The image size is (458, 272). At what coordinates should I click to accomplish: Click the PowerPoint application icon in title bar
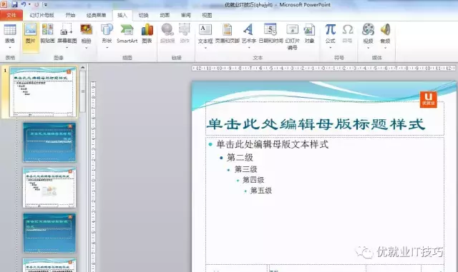click(x=4, y=4)
